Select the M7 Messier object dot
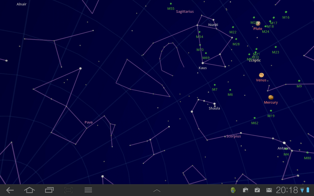 [x=215, y=85]
